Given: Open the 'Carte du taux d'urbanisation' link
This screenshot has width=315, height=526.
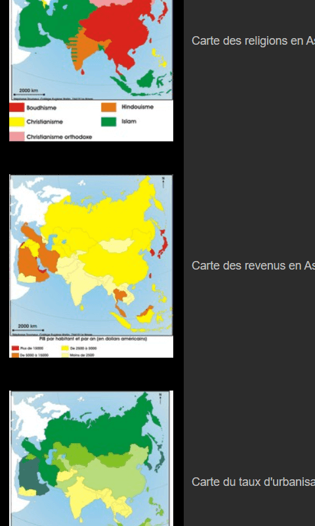Looking at the screenshot, I should (x=253, y=482).
